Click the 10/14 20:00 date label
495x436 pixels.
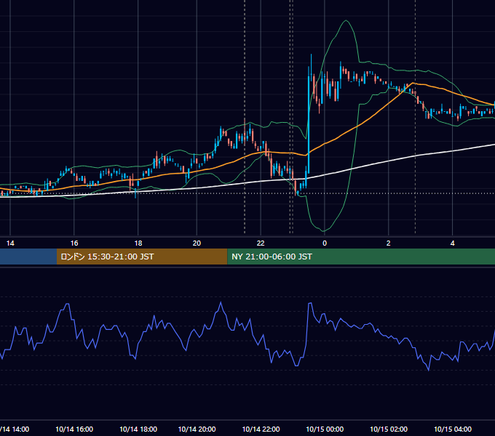197,429
